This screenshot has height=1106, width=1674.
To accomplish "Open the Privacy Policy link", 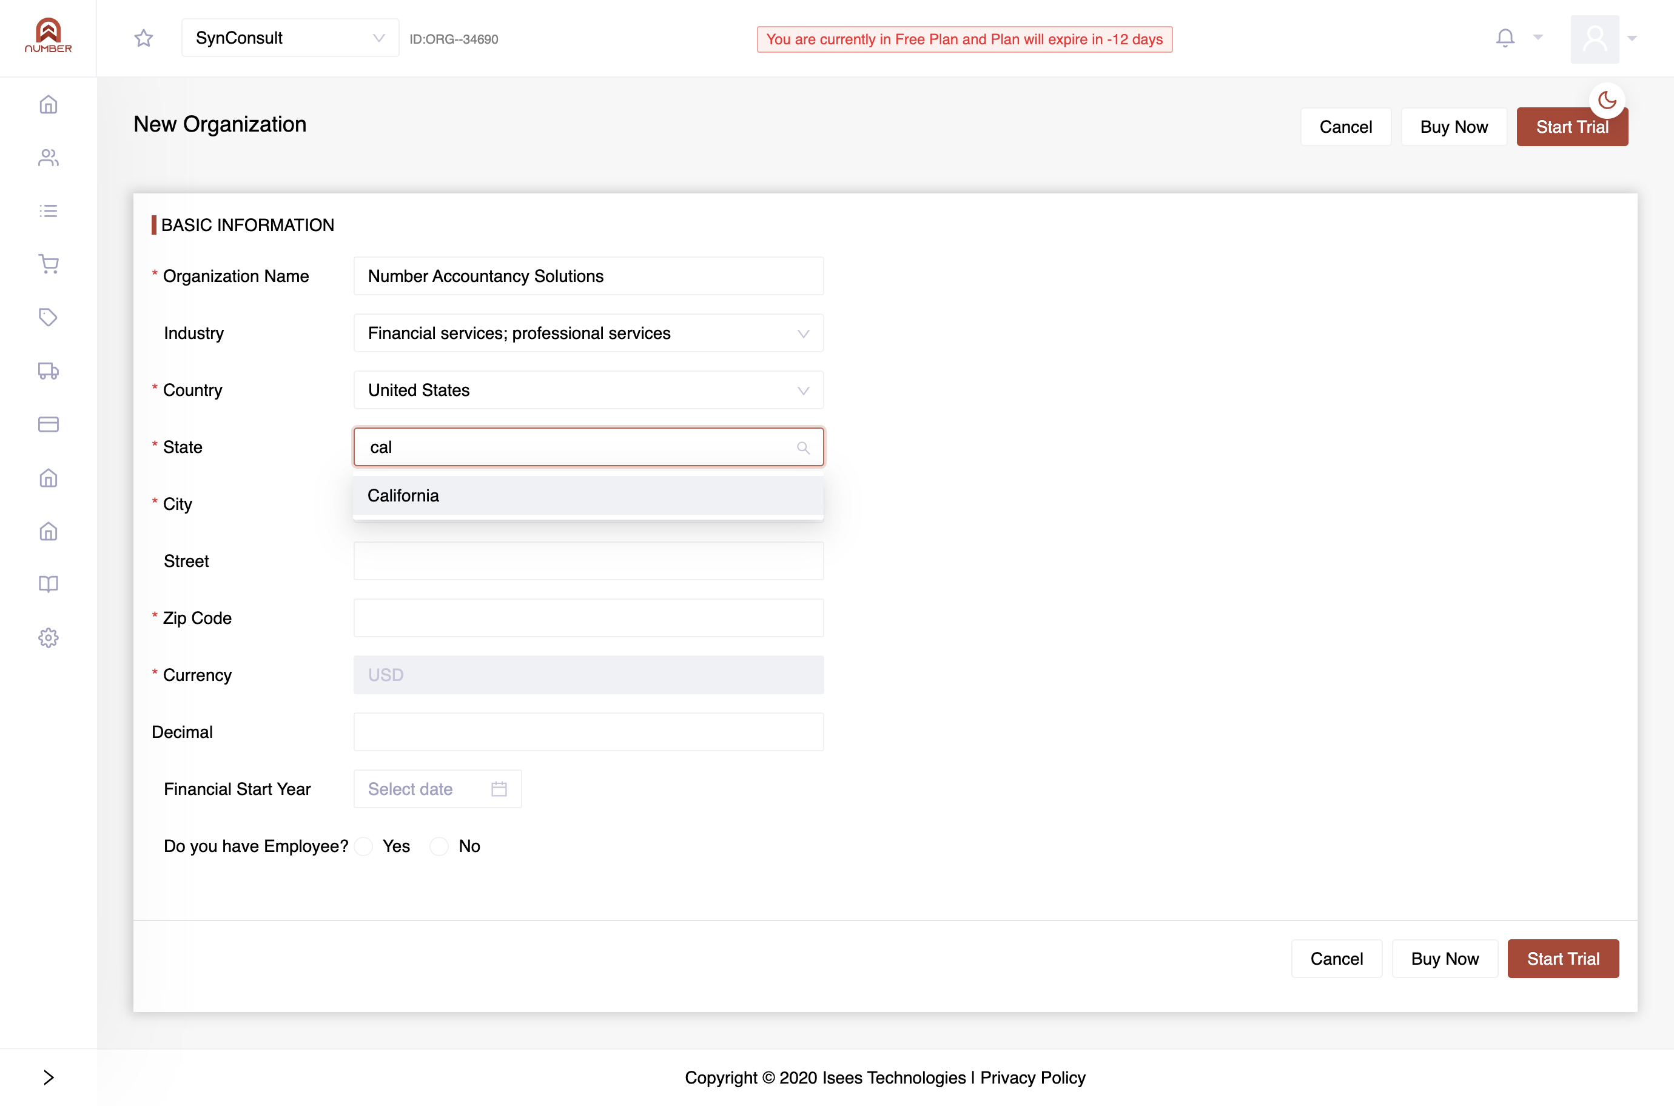I will click(x=1033, y=1077).
